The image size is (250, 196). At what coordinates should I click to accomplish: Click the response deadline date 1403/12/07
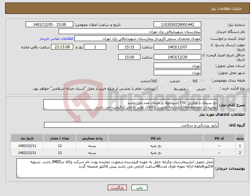coord(177,47)
